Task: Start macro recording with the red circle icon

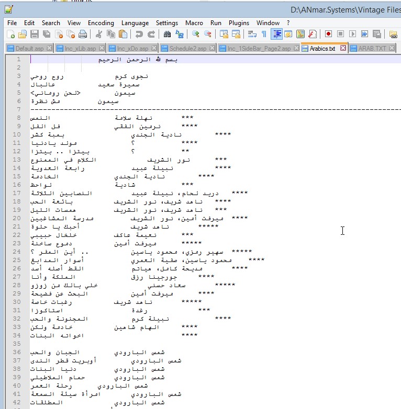Action: coord(329,35)
